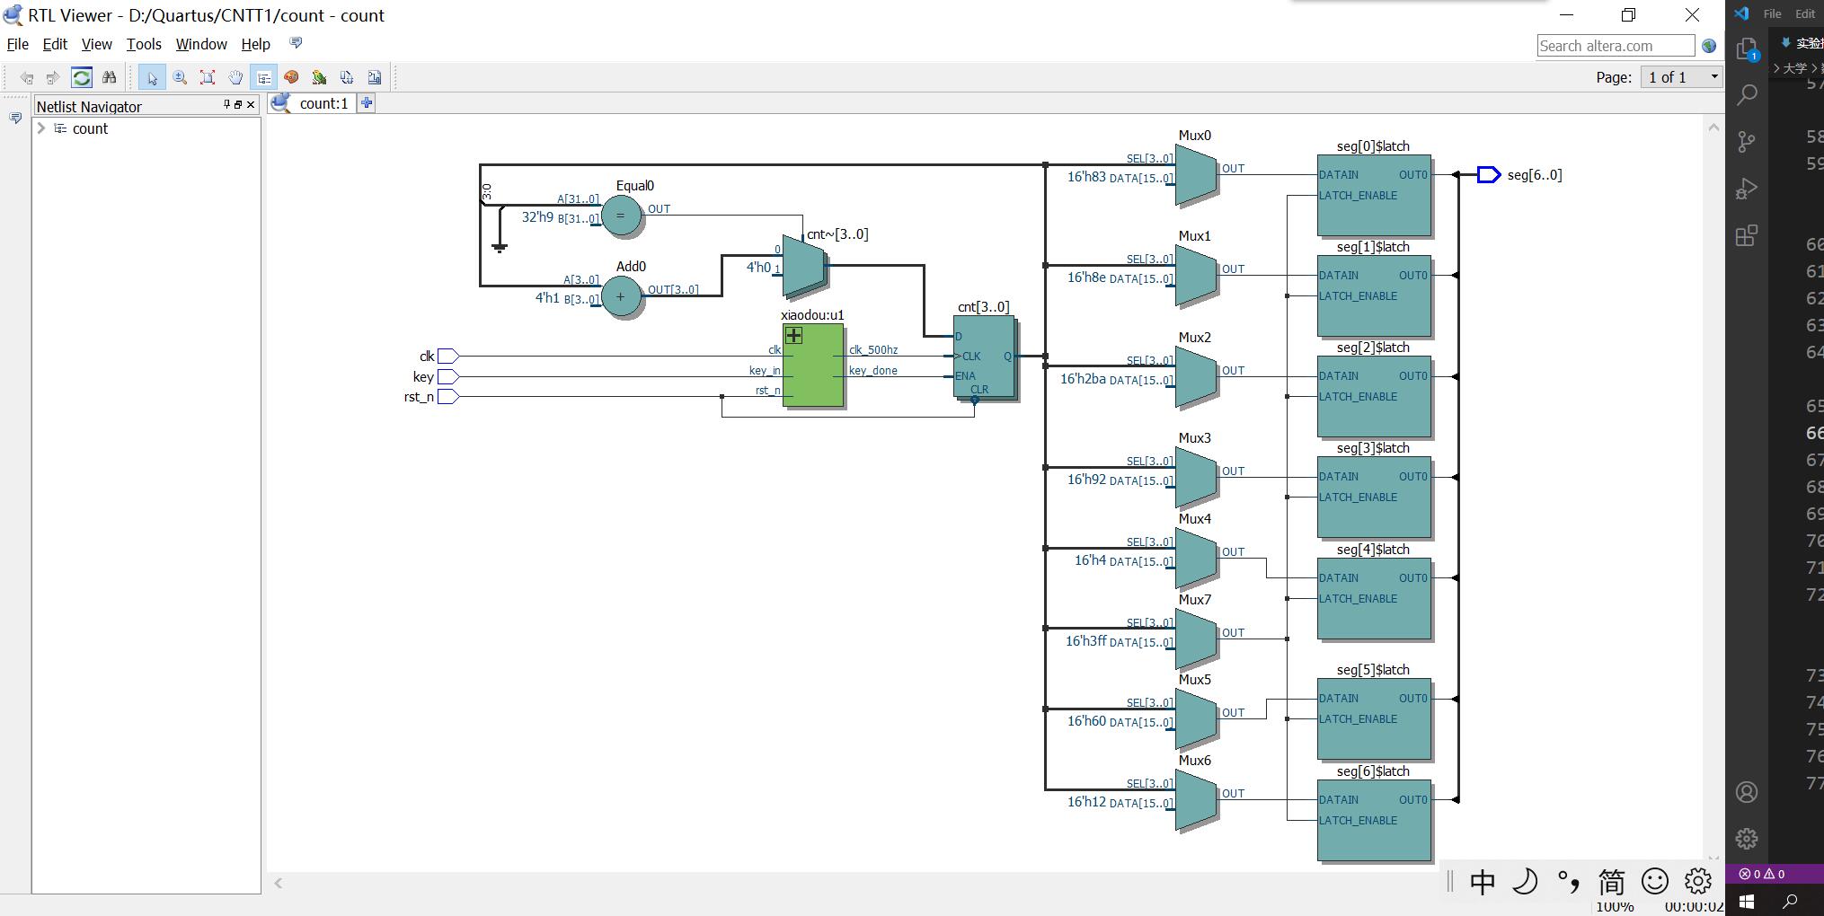Click the Search altera.com field
Screen dimensions: 1824x916
tap(1616, 46)
